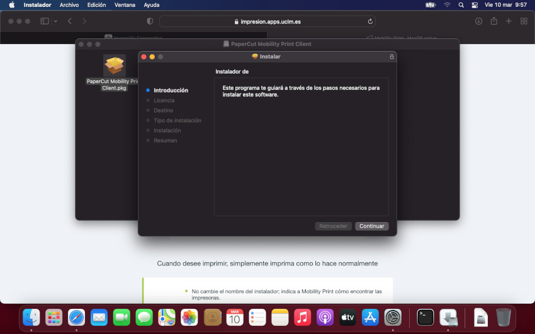Open the Edición menu
Image resolution: width=535 pixels, height=334 pixels.
pyautogui.click(x=96, y=5)
